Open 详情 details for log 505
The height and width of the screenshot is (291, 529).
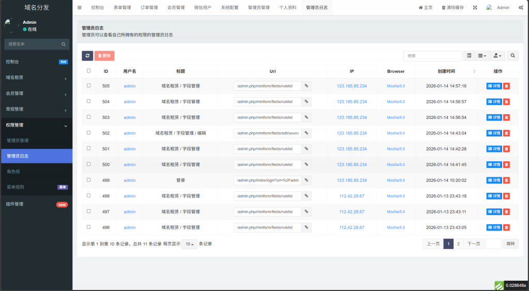494,86
